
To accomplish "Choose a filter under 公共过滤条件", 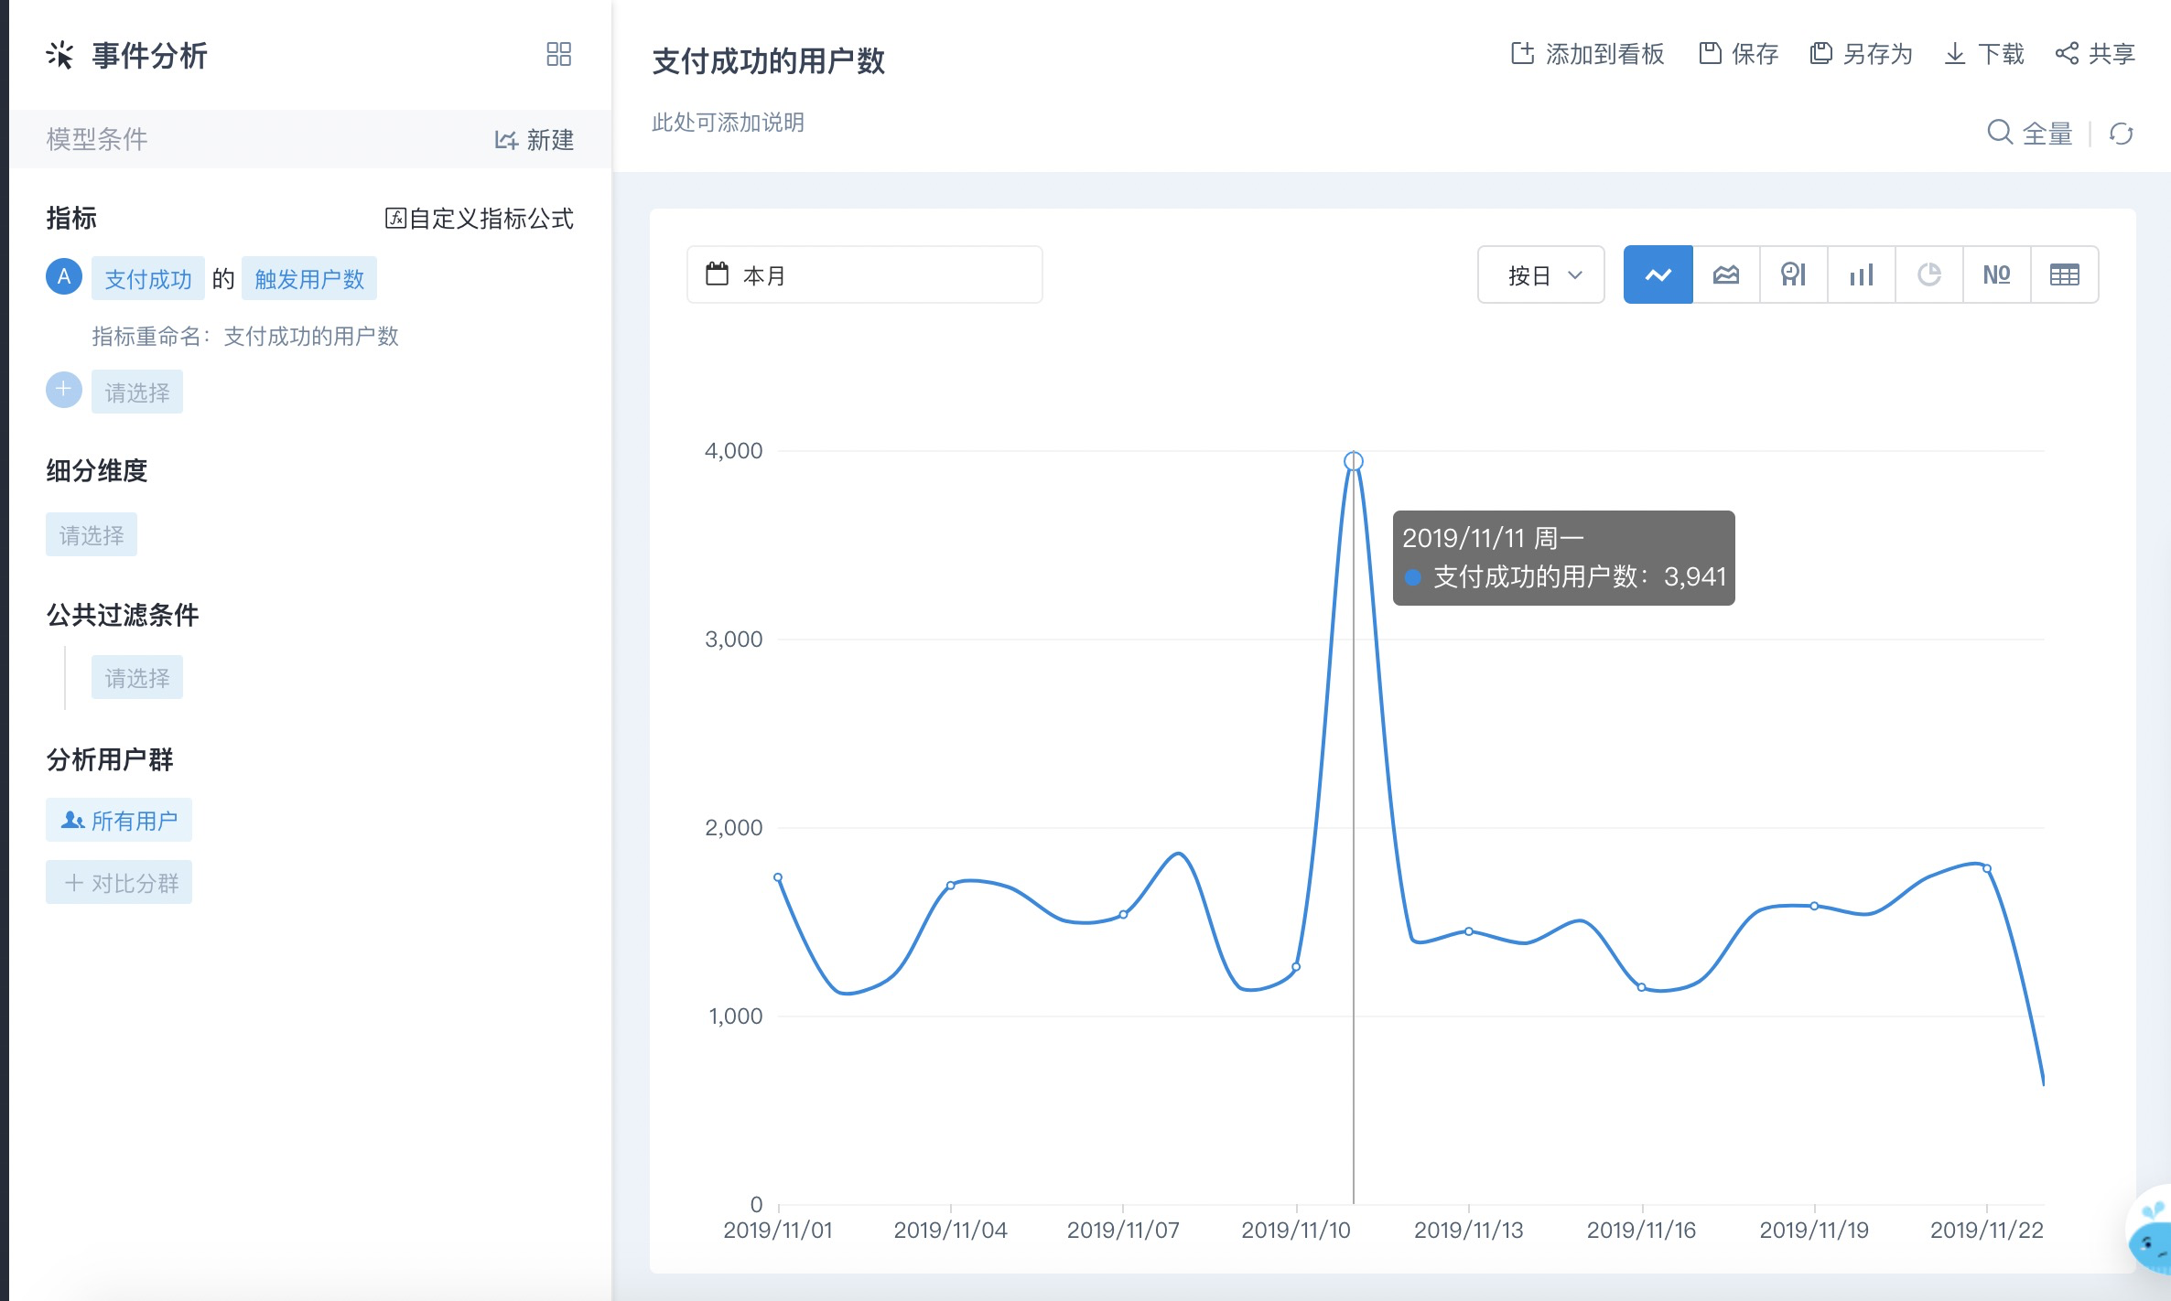I will tap(137, 678).
